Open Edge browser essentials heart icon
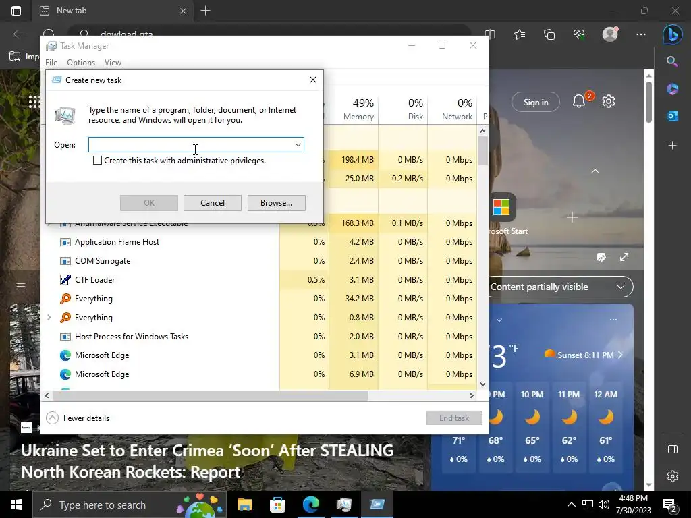The image size is (691, 518). 579,34
